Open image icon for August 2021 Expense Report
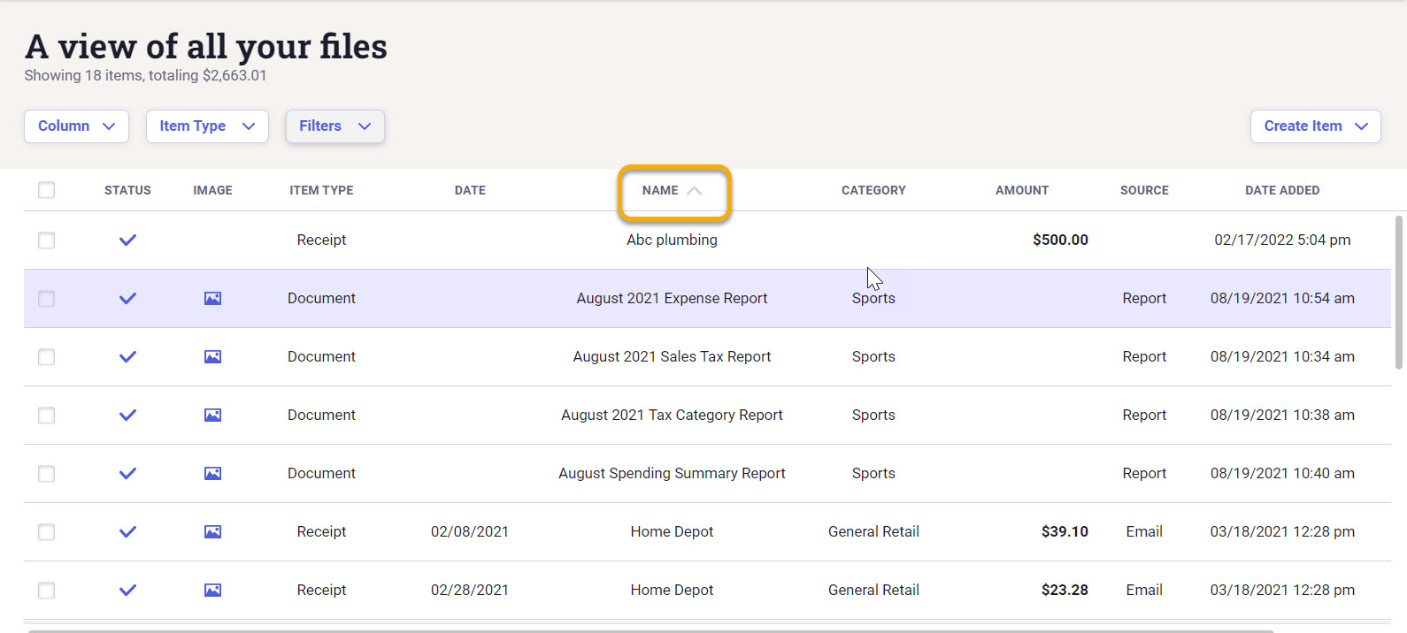 point(212,298)
